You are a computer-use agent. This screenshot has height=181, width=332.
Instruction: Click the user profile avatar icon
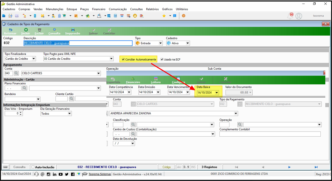click(299, 16)
